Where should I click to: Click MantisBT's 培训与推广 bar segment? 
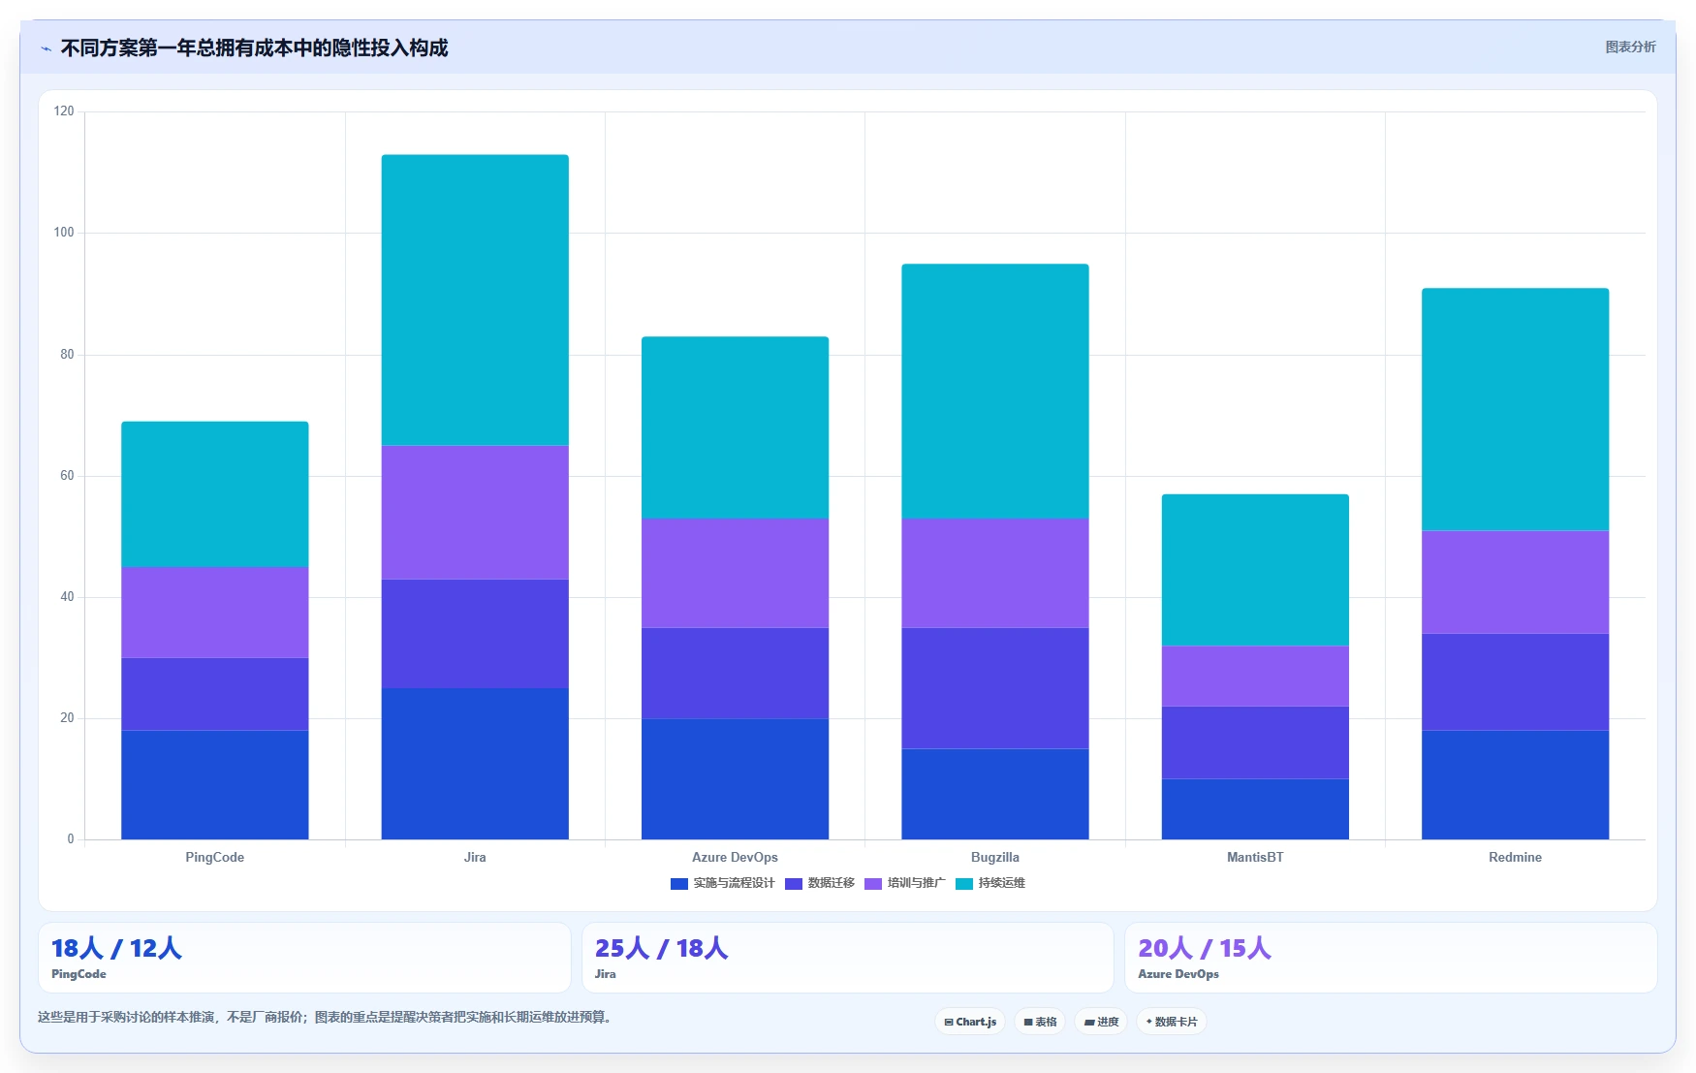point(1255,676)
